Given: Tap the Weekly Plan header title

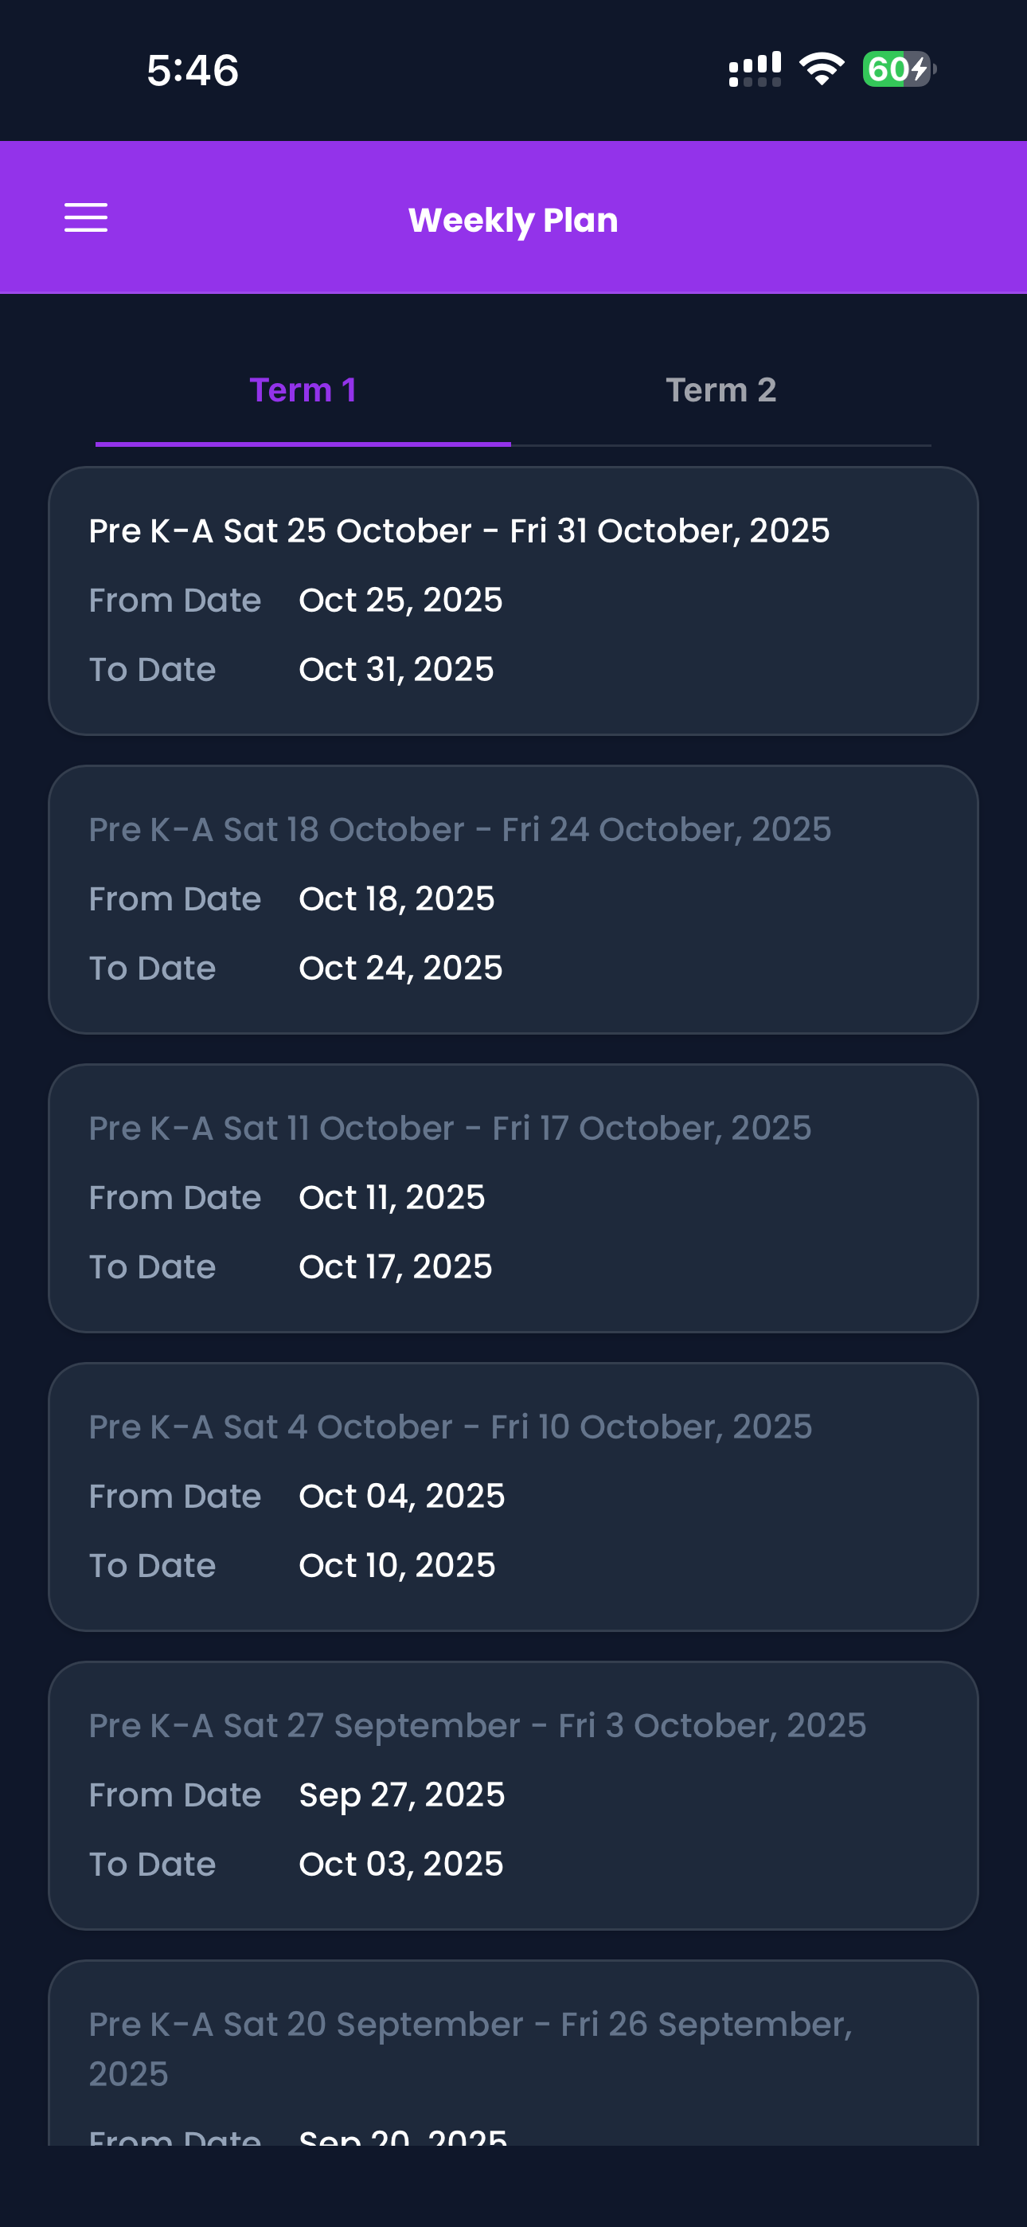Looking at the screenshot, I should pyautogui.click(x=513, y=220).
